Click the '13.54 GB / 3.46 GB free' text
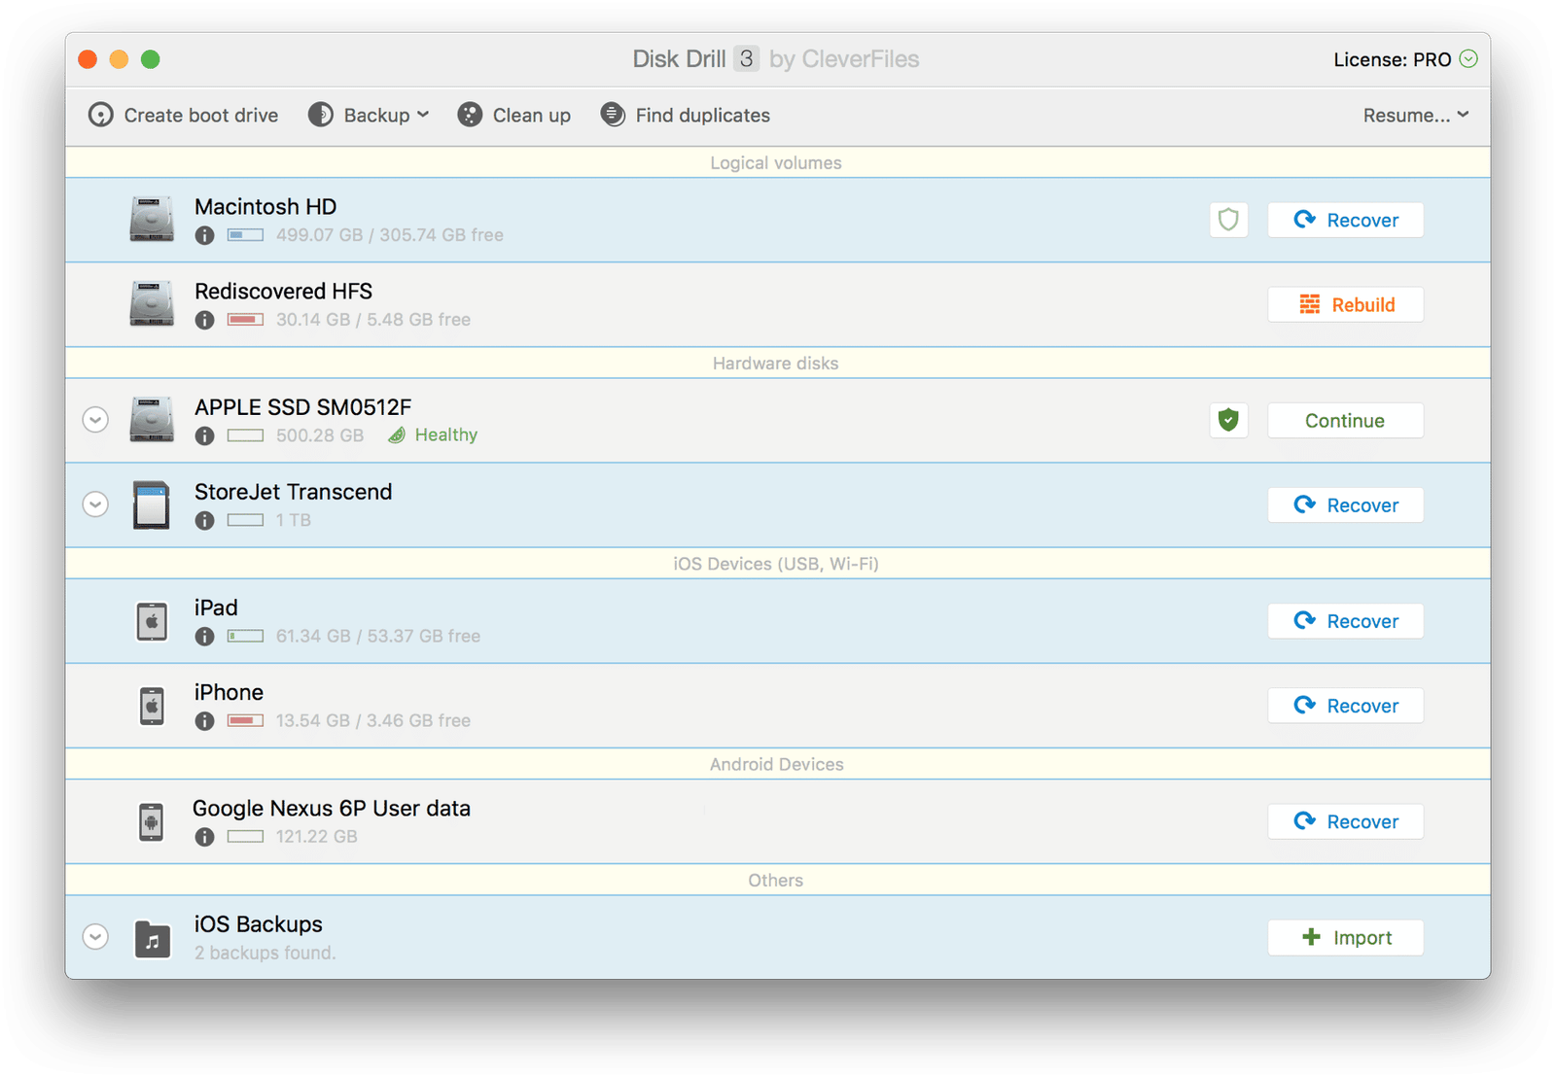The height and width of the screenshot is (1077, 1556). [x=373, y=720]
